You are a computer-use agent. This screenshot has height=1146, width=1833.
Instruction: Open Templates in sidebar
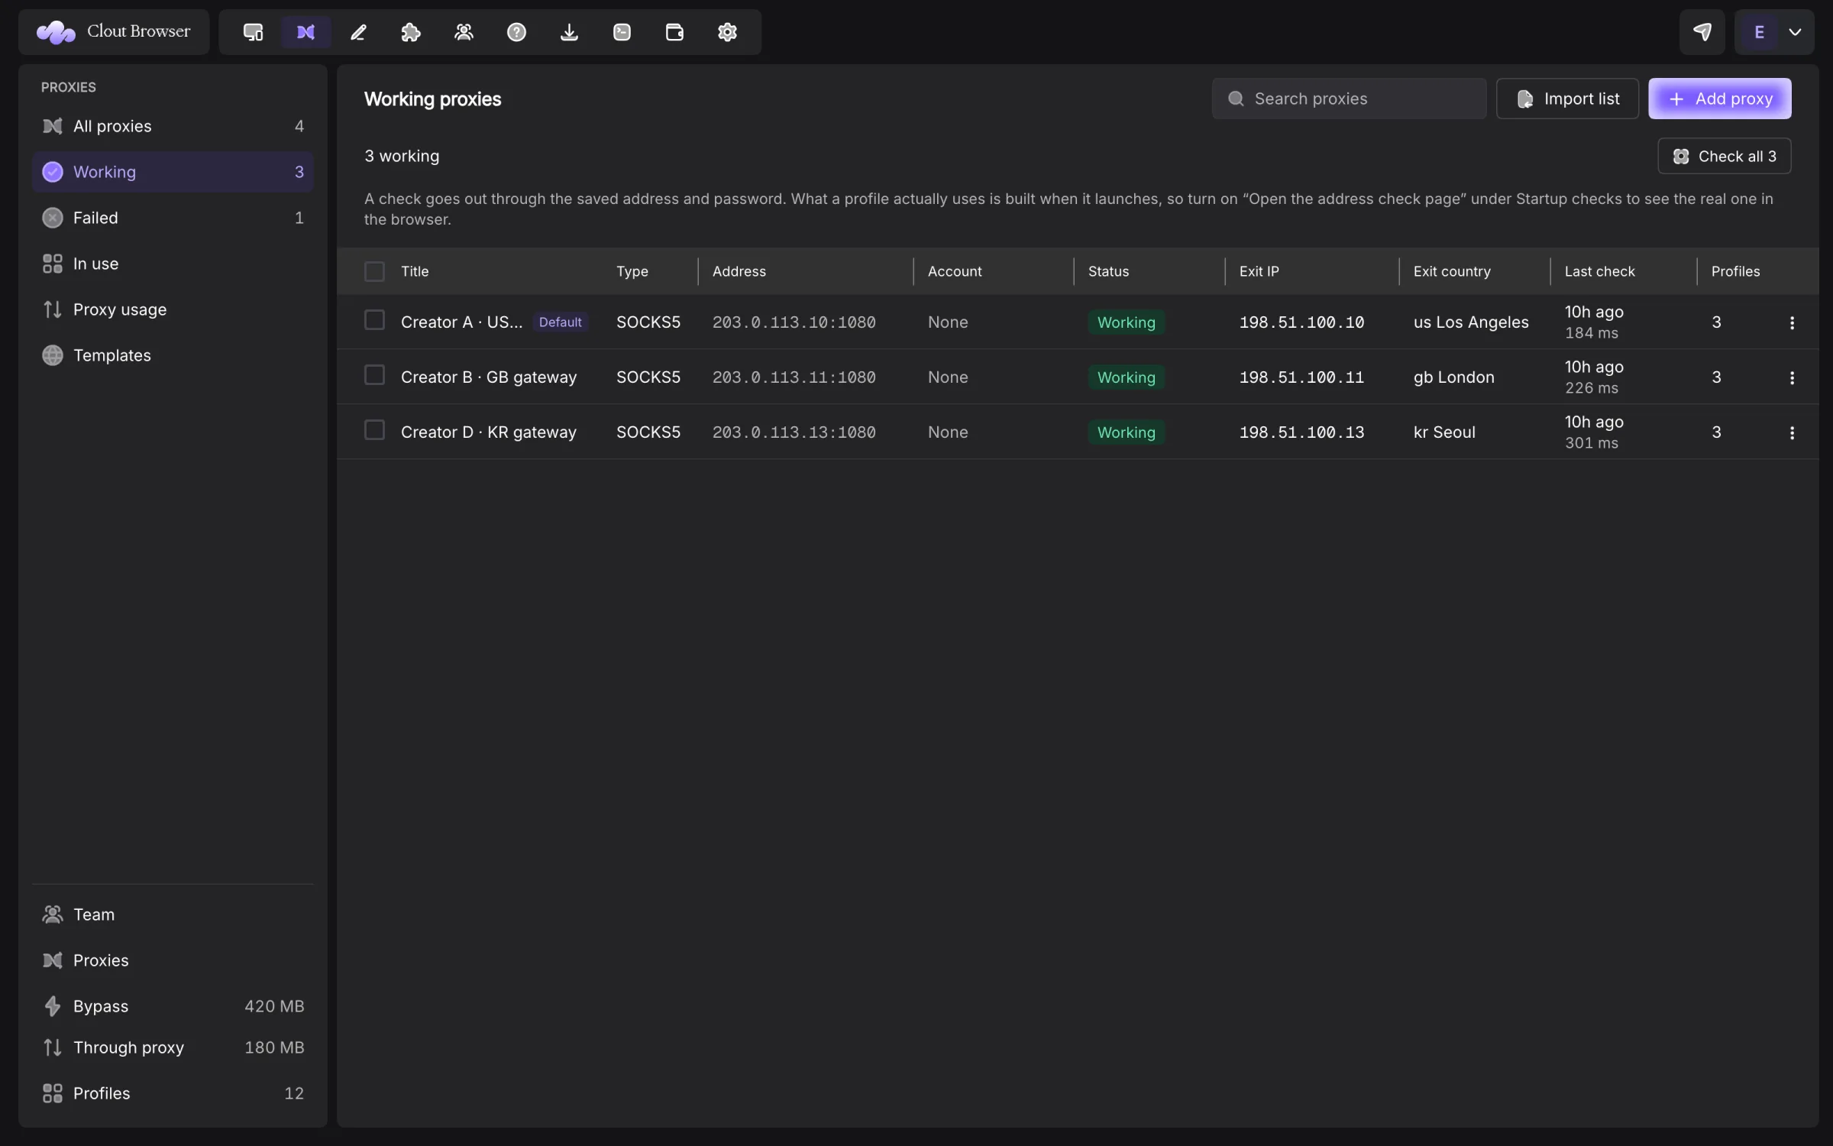click(173, 355)
